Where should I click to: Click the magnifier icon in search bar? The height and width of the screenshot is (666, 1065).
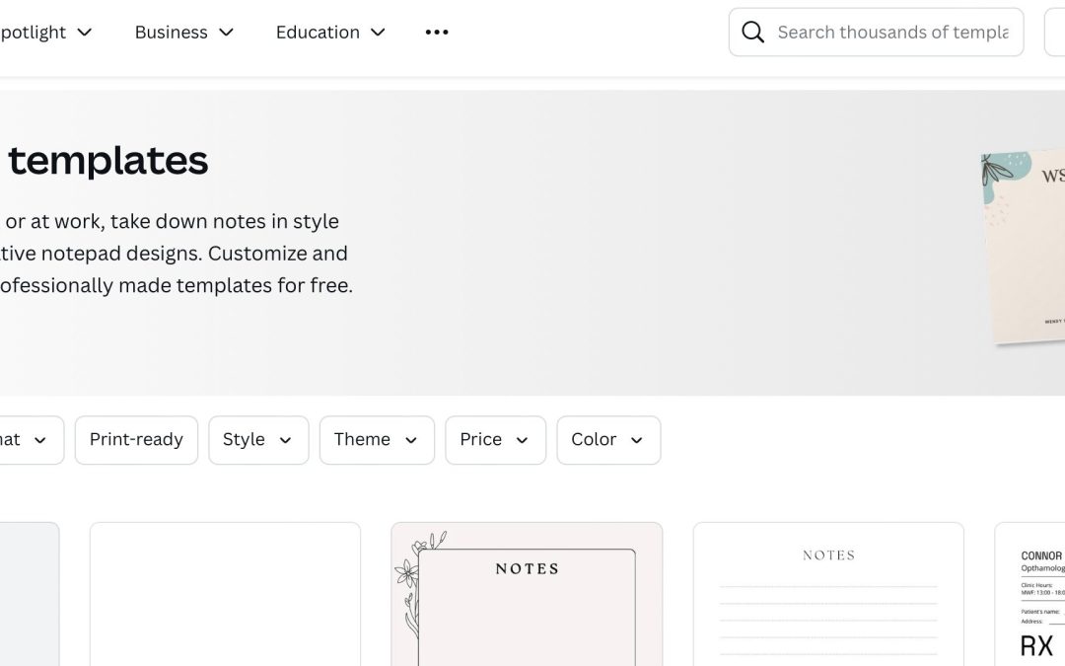click(752, 33)
